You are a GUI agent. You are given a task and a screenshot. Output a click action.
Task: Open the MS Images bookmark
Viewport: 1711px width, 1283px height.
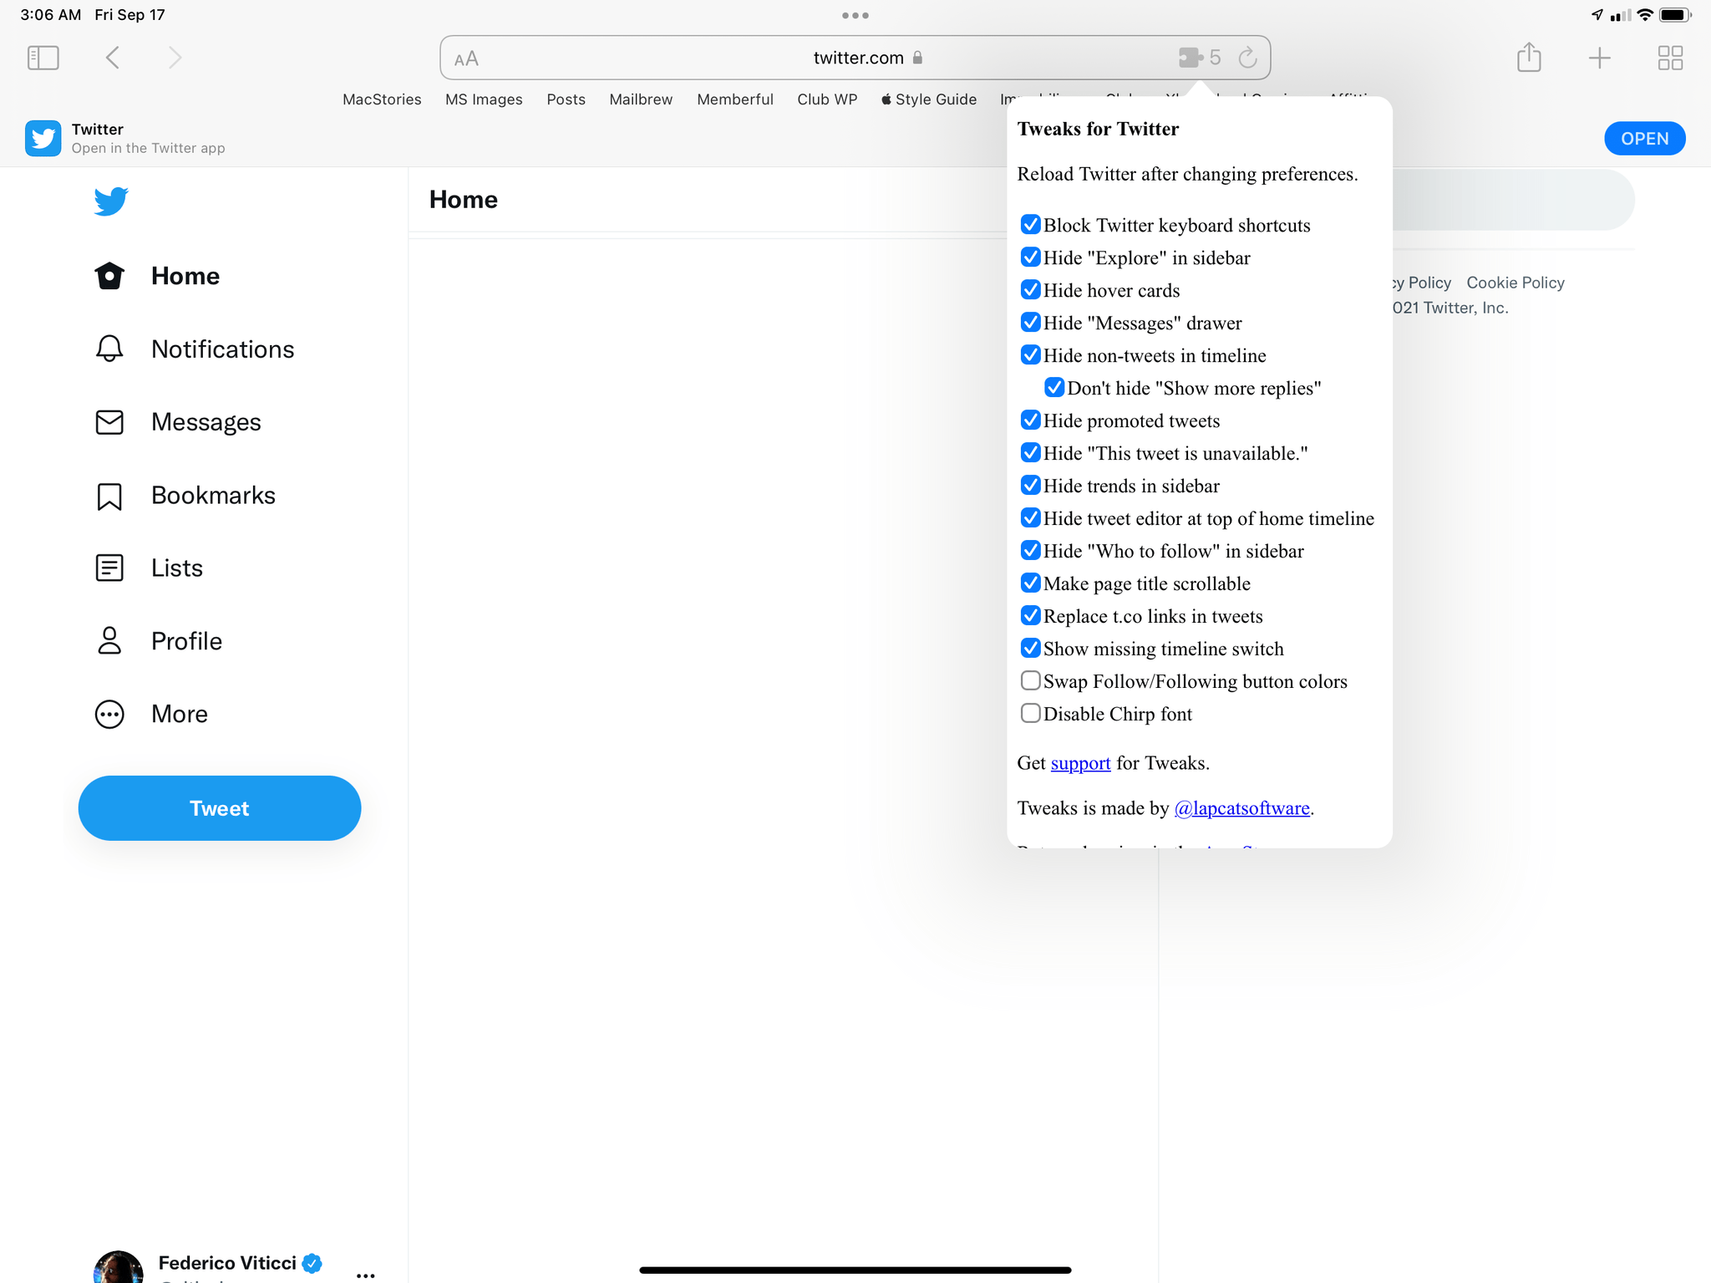tap(484, 99)
